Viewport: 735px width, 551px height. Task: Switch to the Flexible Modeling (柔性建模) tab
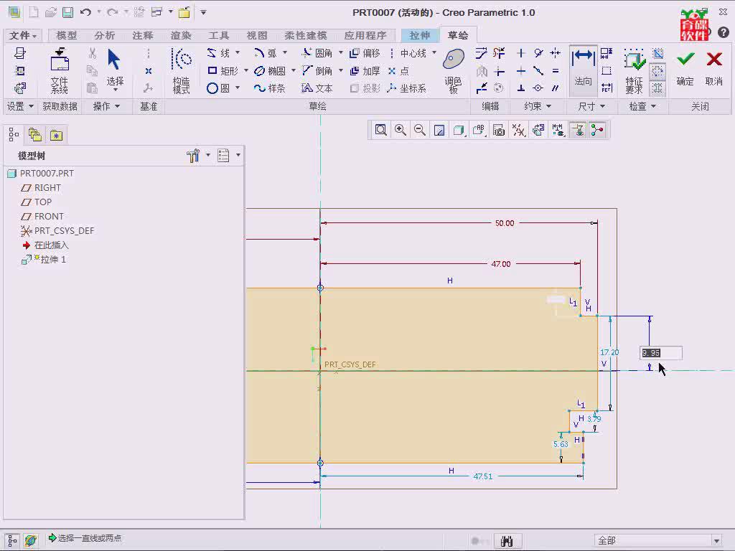306,36
